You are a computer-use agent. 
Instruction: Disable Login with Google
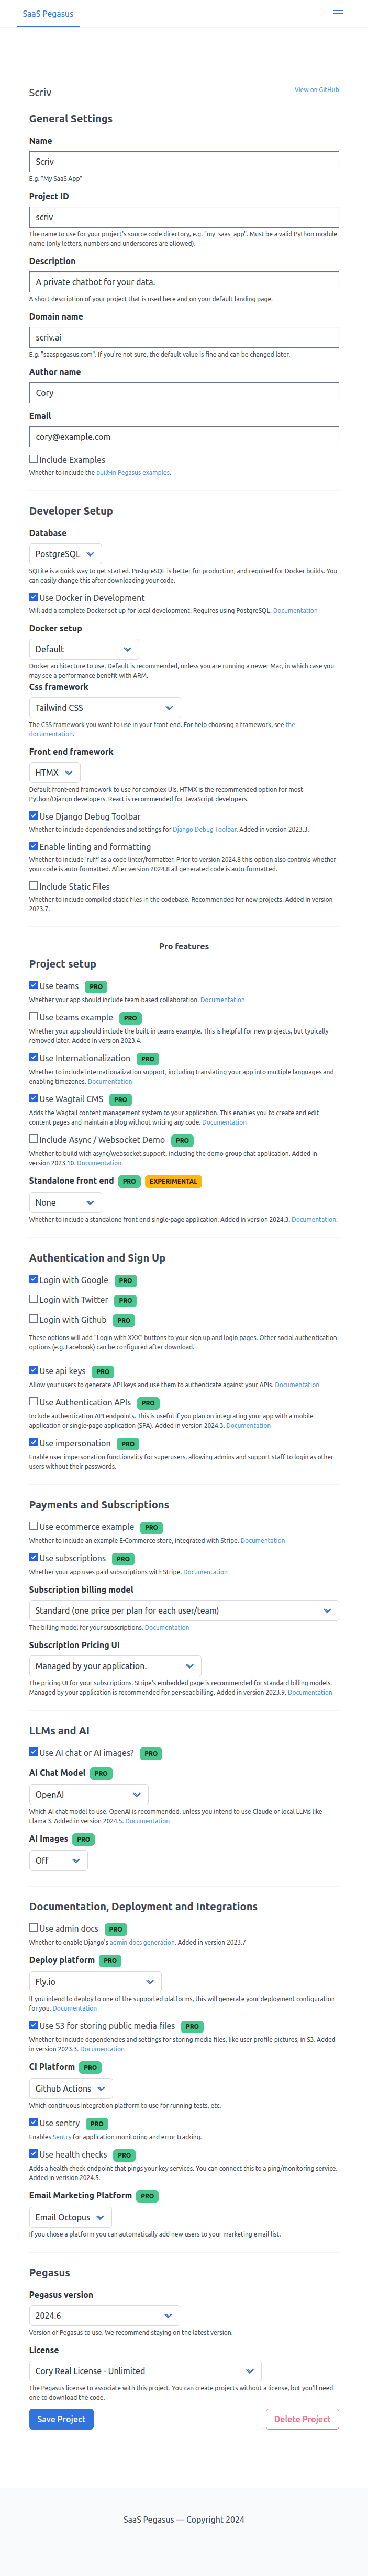point(34,1279)
